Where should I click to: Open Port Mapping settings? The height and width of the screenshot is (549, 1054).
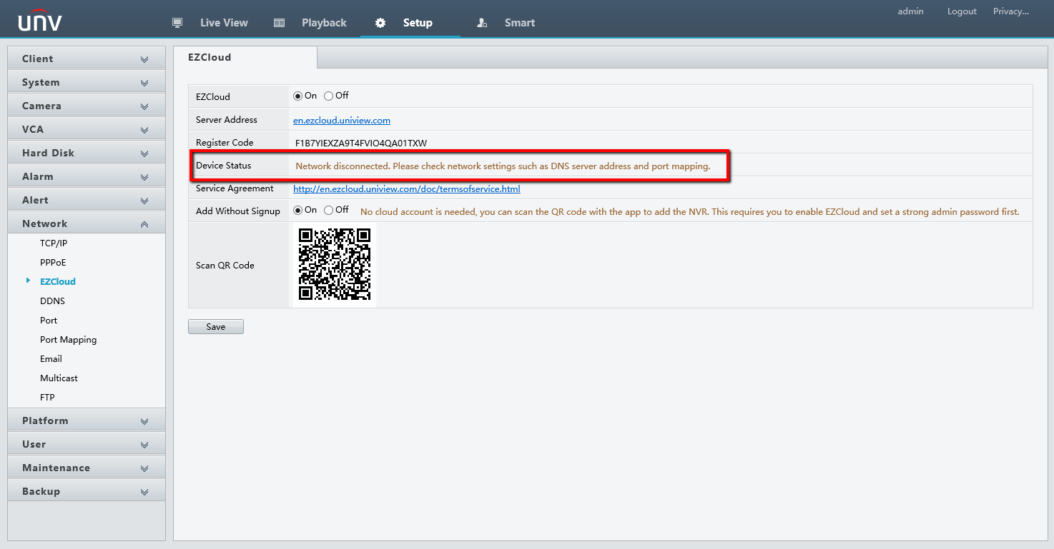tap(68, 340)
